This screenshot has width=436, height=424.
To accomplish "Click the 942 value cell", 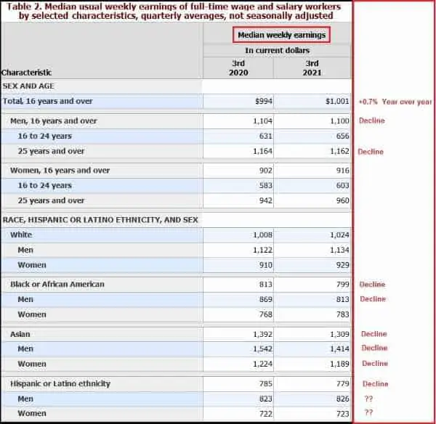I will (238, 200).
